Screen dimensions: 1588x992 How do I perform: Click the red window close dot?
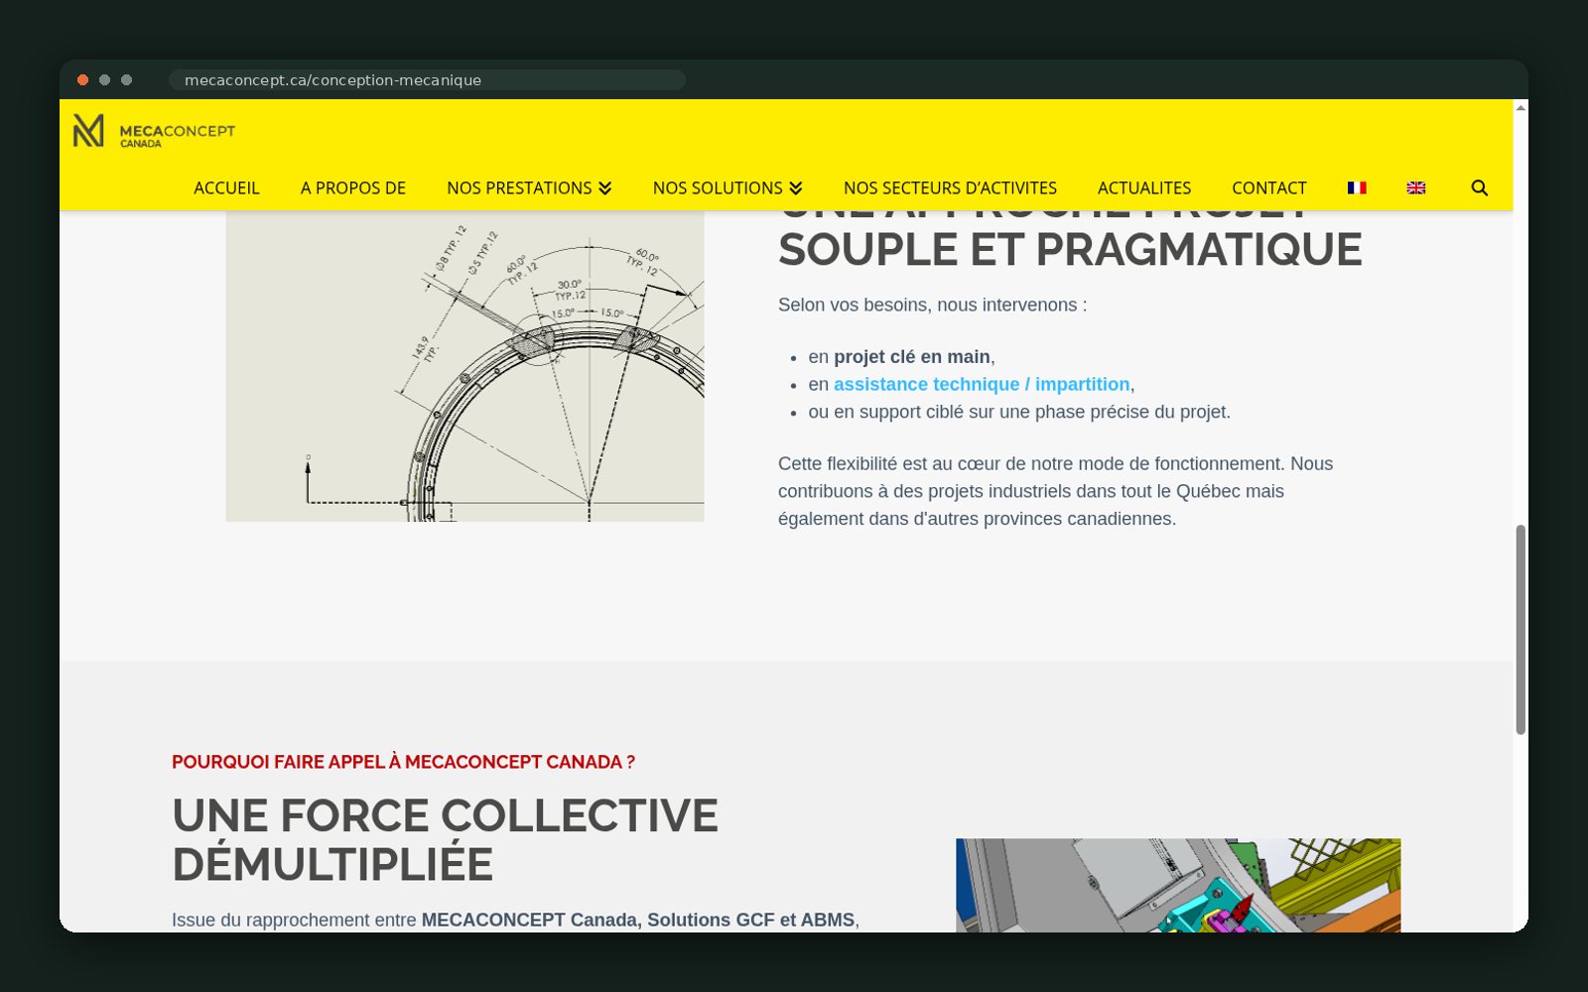pyautogui.click(x=83, y=79)
